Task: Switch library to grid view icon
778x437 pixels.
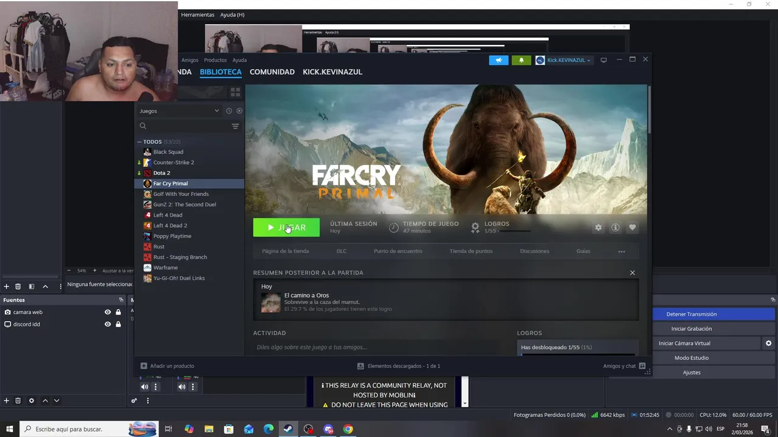Action: point(235,92)
